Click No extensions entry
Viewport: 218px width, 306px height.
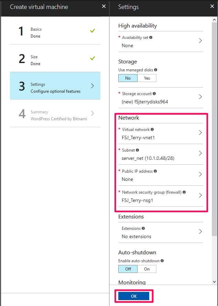(x=137, y=236)
